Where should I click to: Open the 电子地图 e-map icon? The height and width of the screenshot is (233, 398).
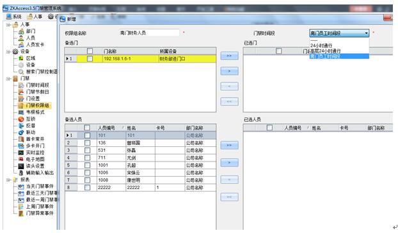coord(21,160)
